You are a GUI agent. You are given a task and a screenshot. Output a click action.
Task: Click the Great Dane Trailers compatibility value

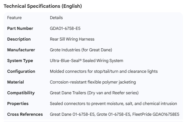click(94, 93)
